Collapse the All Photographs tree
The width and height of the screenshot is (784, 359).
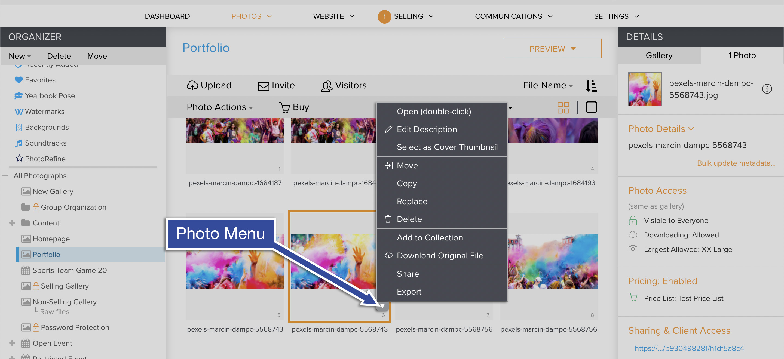pyautogui.click(x=5, y=176)
